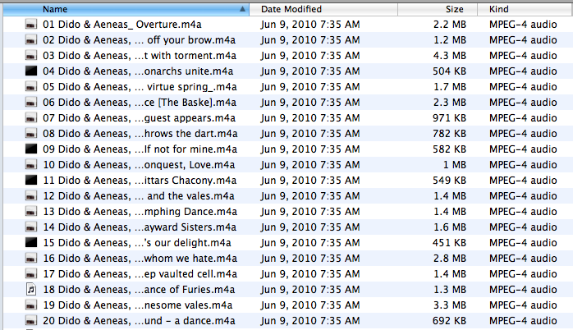Click the 4.3 MB size value
Image resolution: width=573 pixels, height=330 pixels.
(450, 56)
